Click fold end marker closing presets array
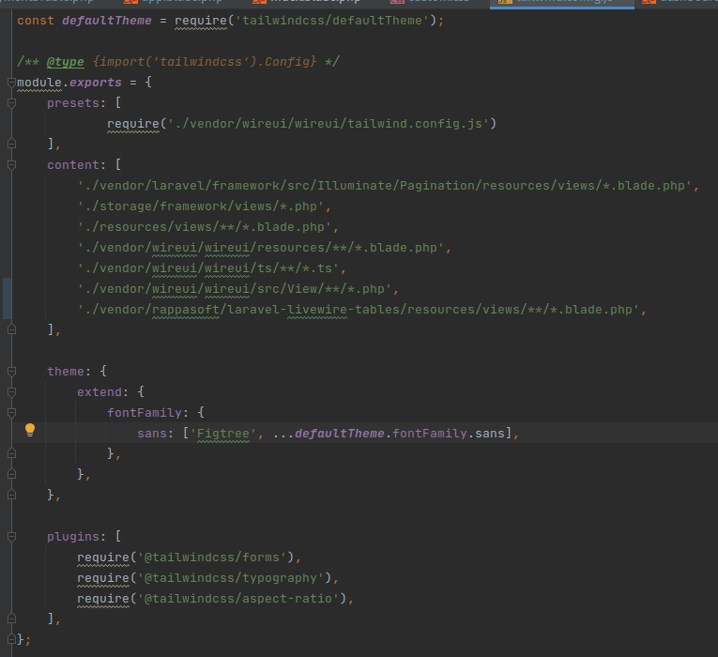718x657 pixels. coord(12,144)
